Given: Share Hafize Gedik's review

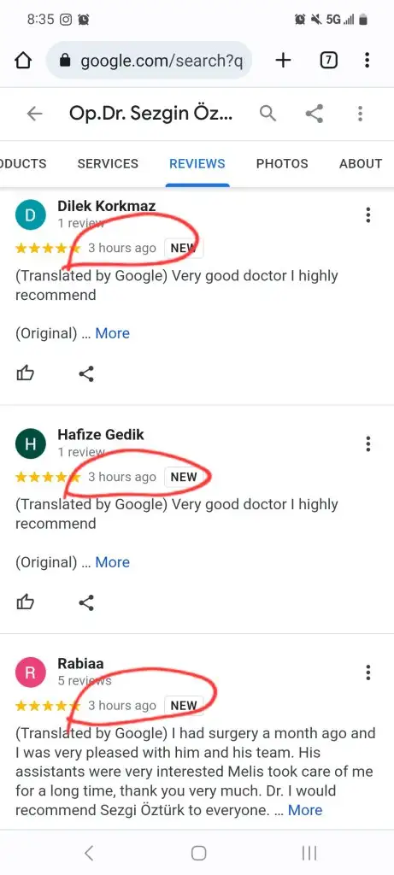Looking at the screenshot, I should pyautogui.click(x=86, y=602).
